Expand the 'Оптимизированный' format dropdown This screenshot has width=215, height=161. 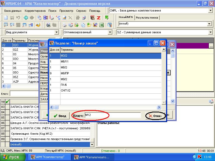point(110,32)
